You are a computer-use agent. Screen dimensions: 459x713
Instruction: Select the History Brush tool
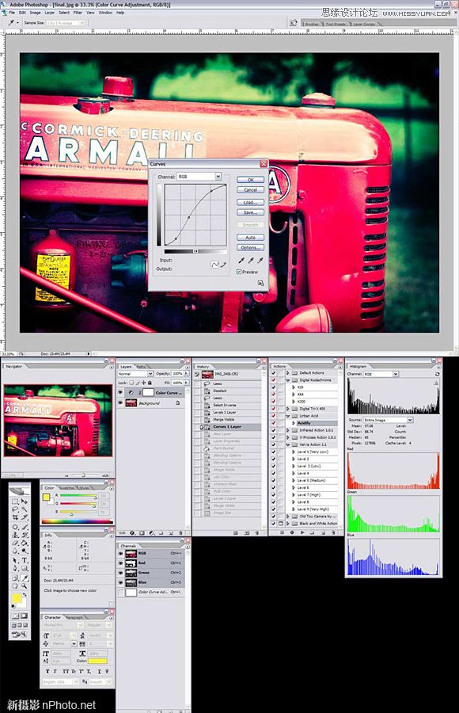(x=24, y=535)
